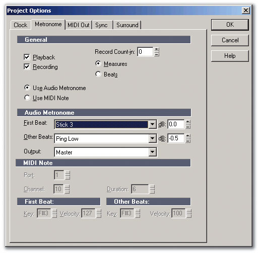The width and height of the screenshot is (259, 253).
Task: Increase Record Count-in with up arrow
Action: click(x=157, y=49)
